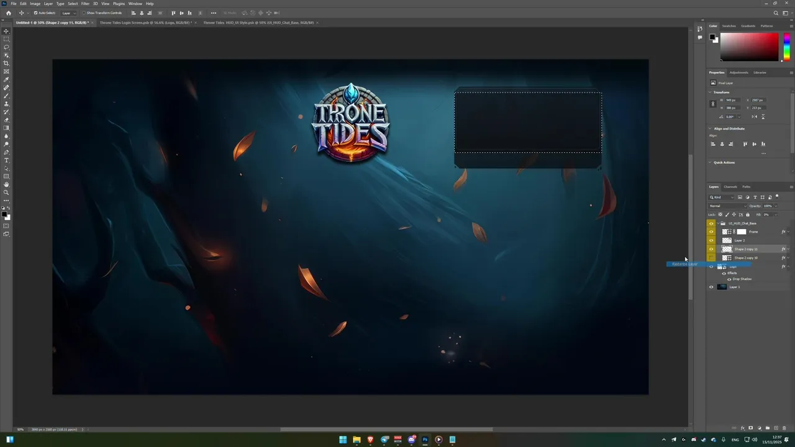Viewport: 795px width, 447px height.
Task: Click Flip horizontal icon in Properties
Action: click(754, 117)
